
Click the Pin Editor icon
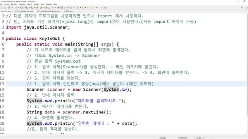click(x=105, y=8)
